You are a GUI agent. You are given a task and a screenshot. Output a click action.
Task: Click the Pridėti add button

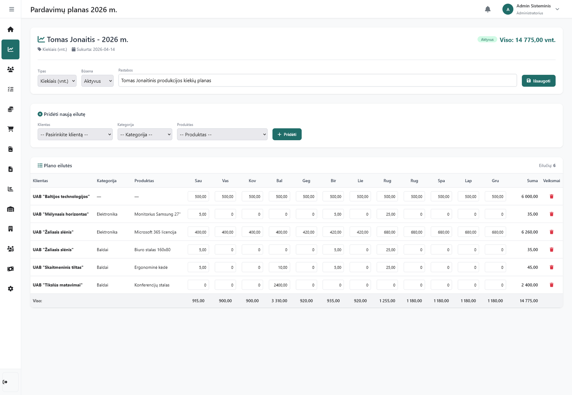pyautogui.click(x=287, y=135)
